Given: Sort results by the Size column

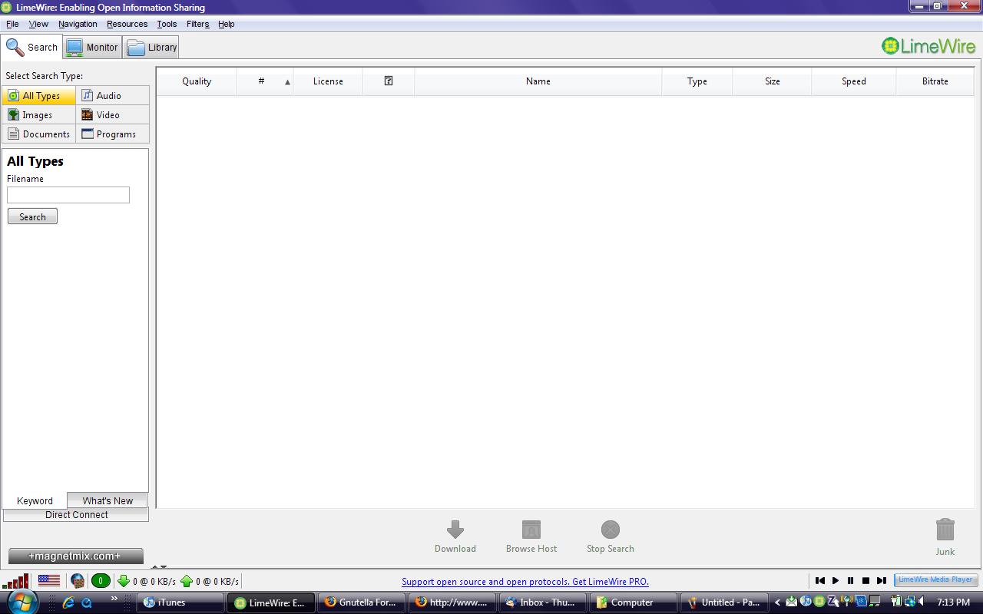Looking at the screenshot, I should [773, 81].
